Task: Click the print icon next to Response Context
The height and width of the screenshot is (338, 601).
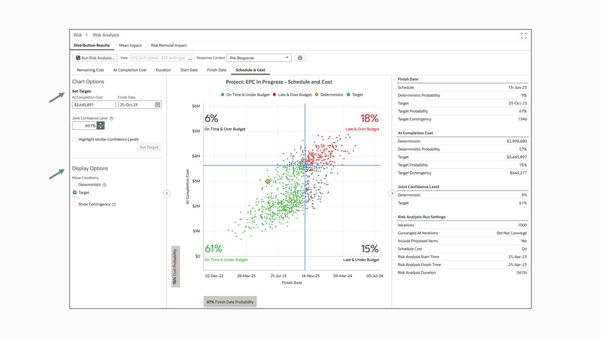Action: click(300, 57)
